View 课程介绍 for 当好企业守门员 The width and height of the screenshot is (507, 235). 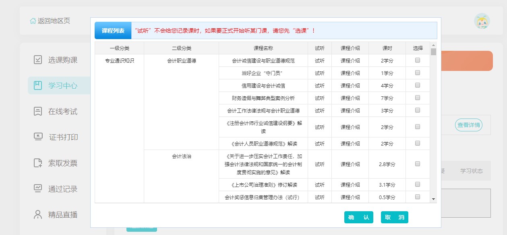(x=350, y=73)
